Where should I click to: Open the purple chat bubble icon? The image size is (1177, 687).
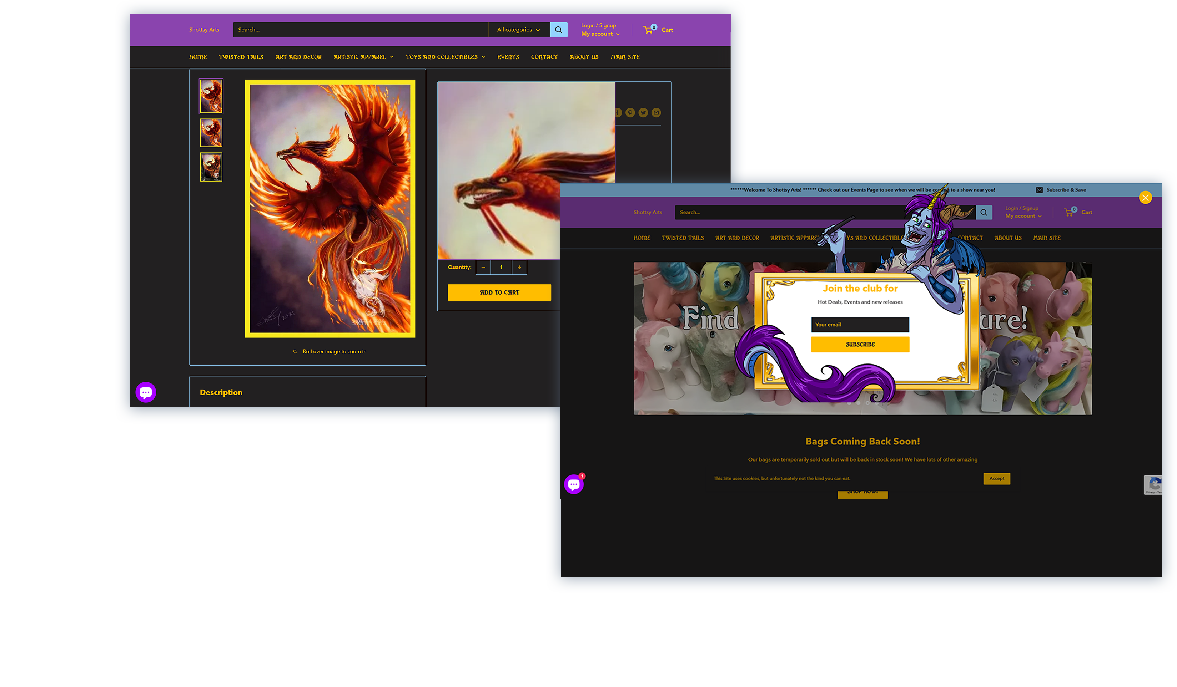pos(146,392)
